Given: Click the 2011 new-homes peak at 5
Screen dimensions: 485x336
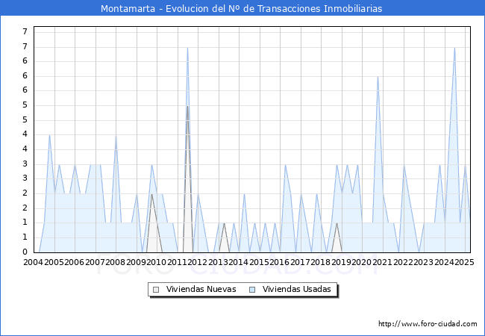Looking at the screenshot, I should (187, 106).
